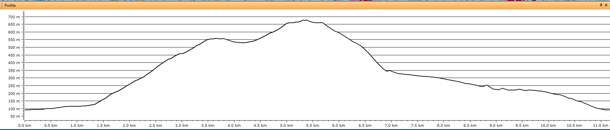Click the 450 m elevation label
The height and width of the screenshot is (130, 610).
coord(14,55)
